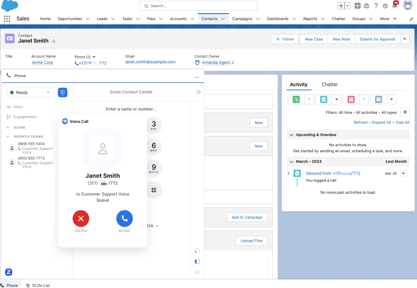Switch to the Chatter tab
Image resolution: width=417 pixels, height=288 pixels.
(x=329, y=84)
